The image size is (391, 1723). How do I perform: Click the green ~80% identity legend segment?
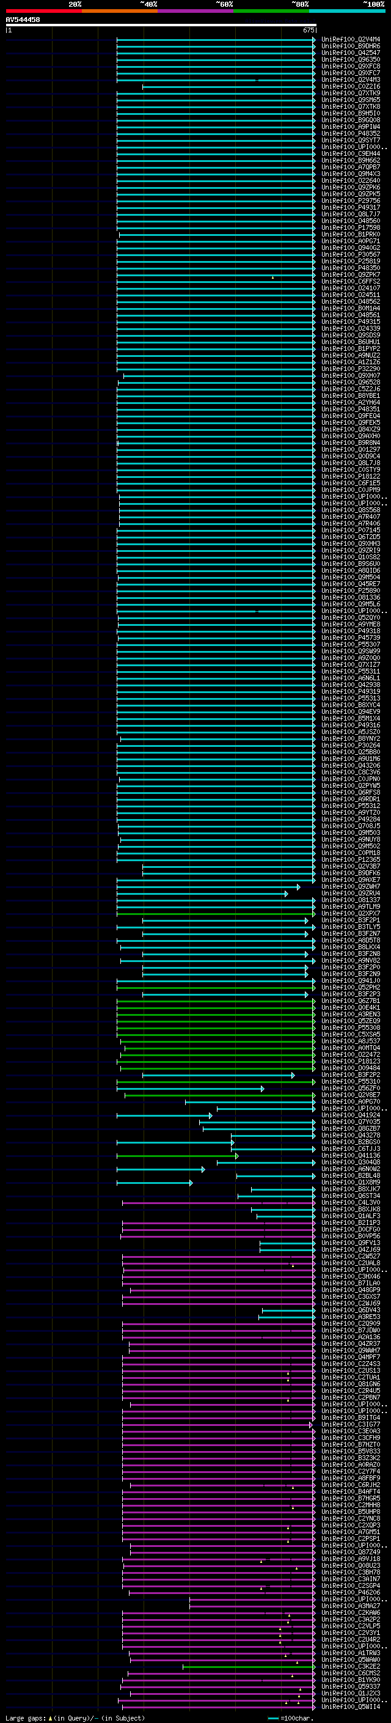tap(271, 11)
